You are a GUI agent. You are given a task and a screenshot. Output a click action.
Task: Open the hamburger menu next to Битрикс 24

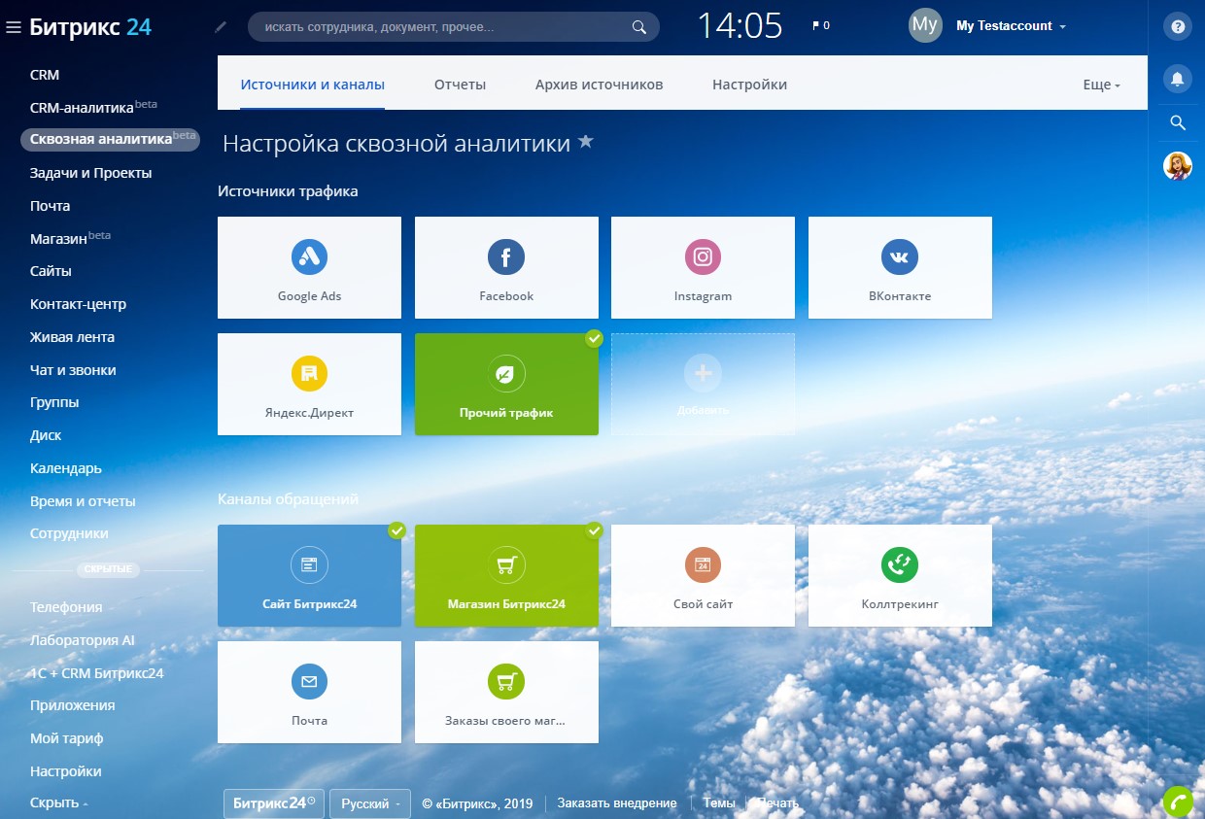[14, 27]
